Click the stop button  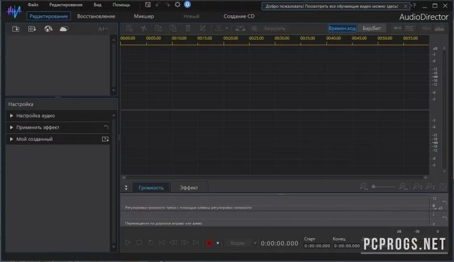(x=139, y=242)
